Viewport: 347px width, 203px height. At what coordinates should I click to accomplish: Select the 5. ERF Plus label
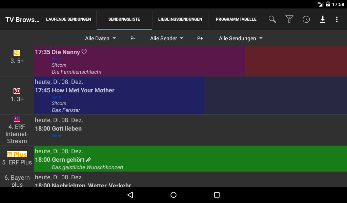[17, 162]
